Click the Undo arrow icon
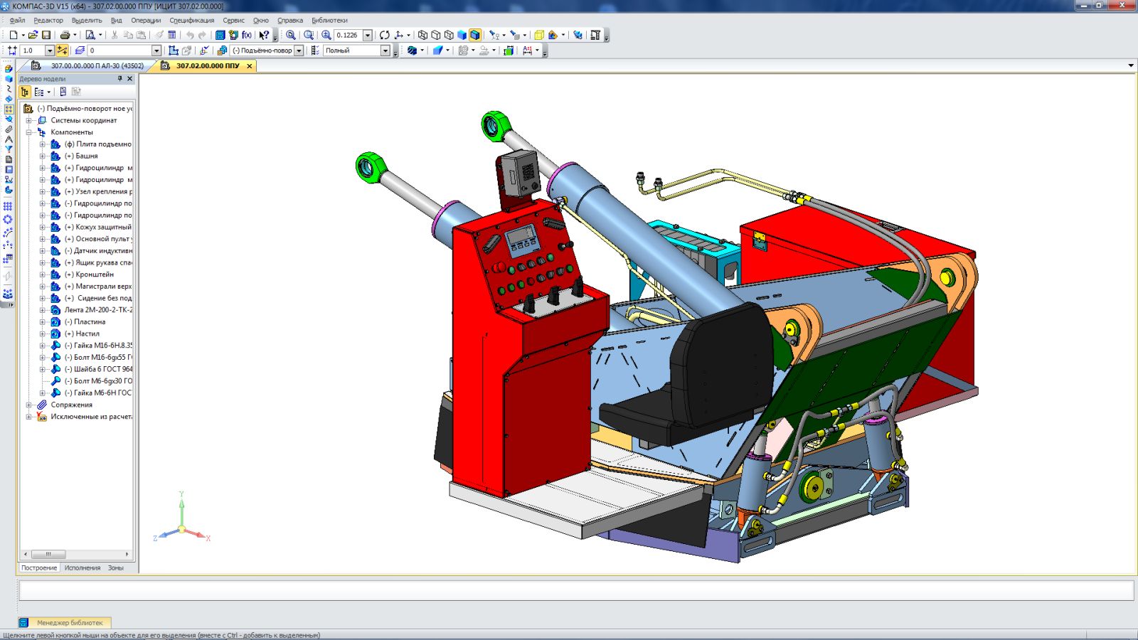1138x640 pixels. pos(190,35)
